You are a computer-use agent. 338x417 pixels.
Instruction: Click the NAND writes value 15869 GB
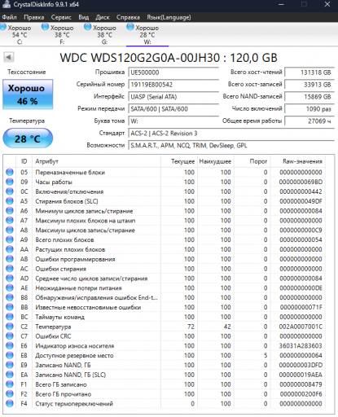[309, 97]
